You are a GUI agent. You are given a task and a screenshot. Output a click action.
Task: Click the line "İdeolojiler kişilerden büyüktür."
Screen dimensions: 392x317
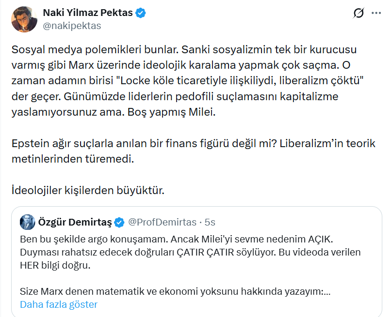click(x=88, y=190)
